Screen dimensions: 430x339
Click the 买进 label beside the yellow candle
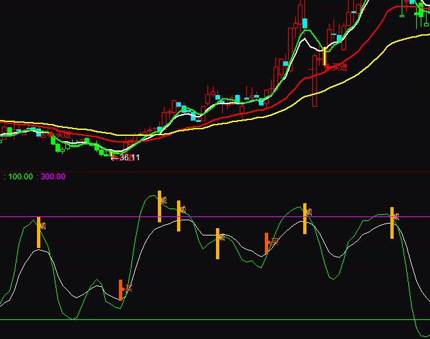(x=337, y=67)
